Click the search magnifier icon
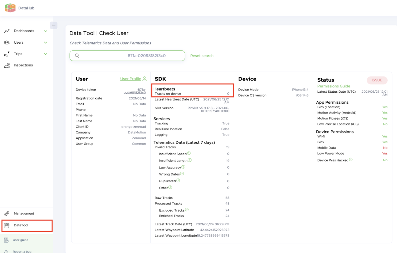Screen dimensions: 397x253 [77, 56]
